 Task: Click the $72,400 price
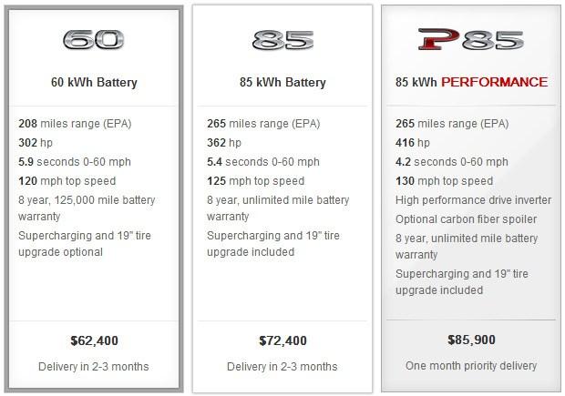(x=282, y=341)
